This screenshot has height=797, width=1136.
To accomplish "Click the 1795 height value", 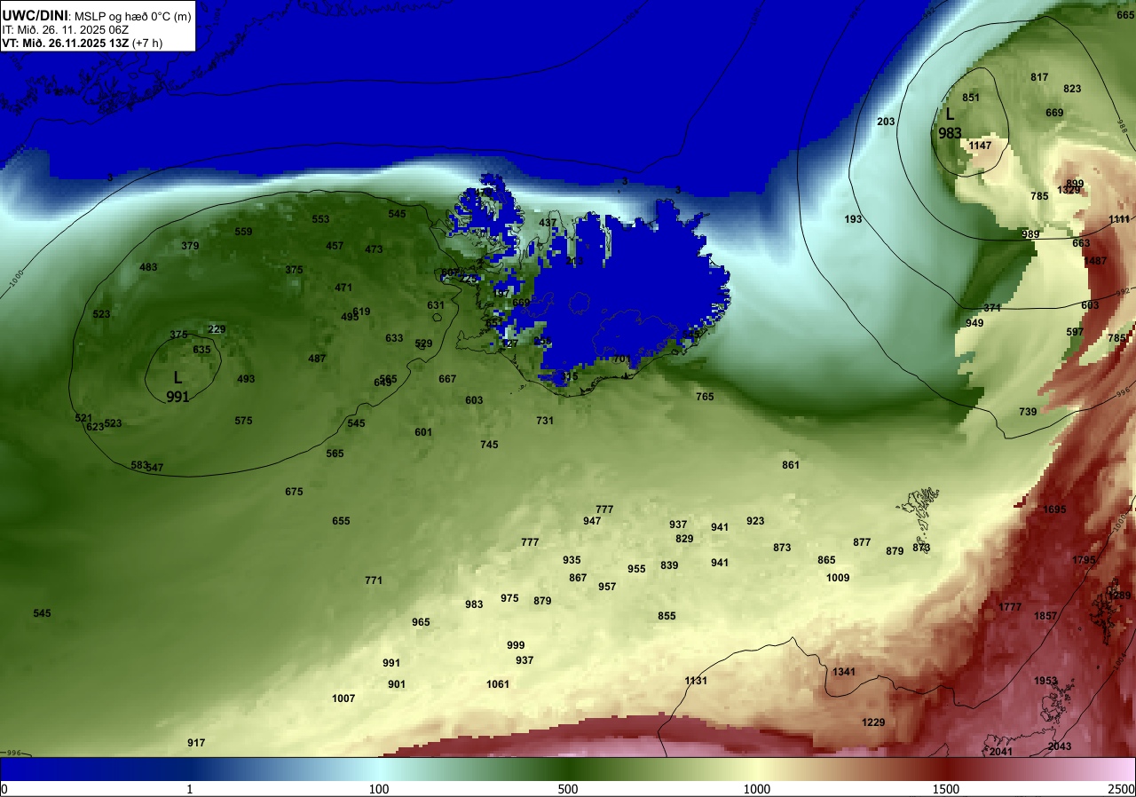I will click(1084, 560).
